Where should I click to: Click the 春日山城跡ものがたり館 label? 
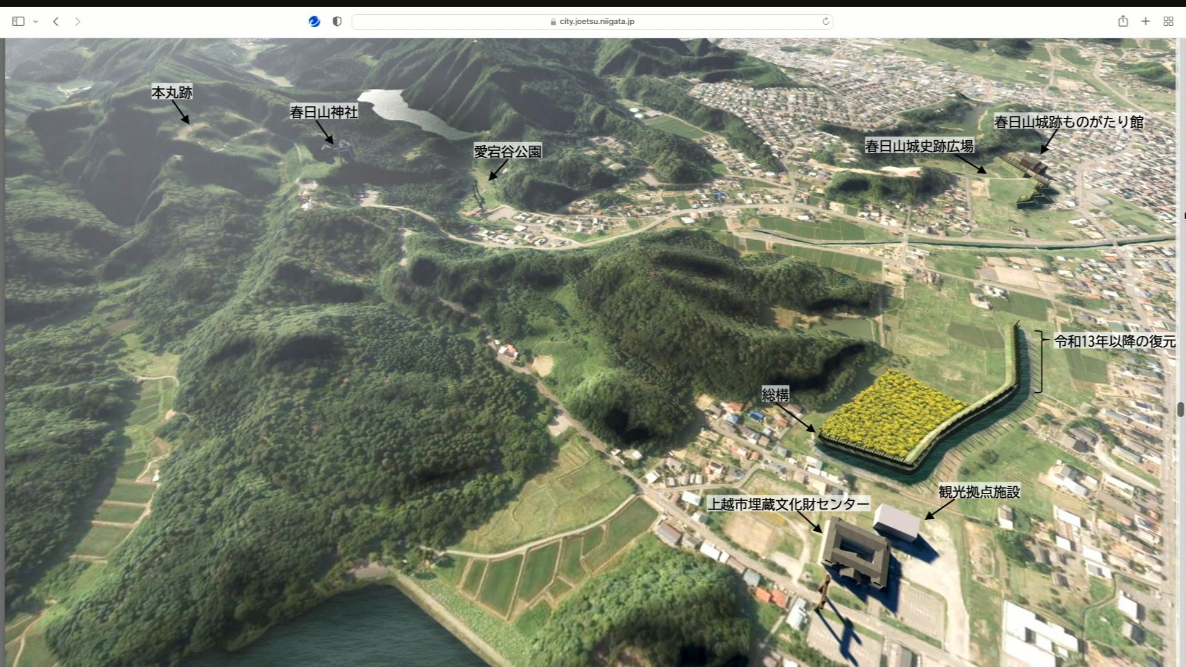[x=1069, y=122]
